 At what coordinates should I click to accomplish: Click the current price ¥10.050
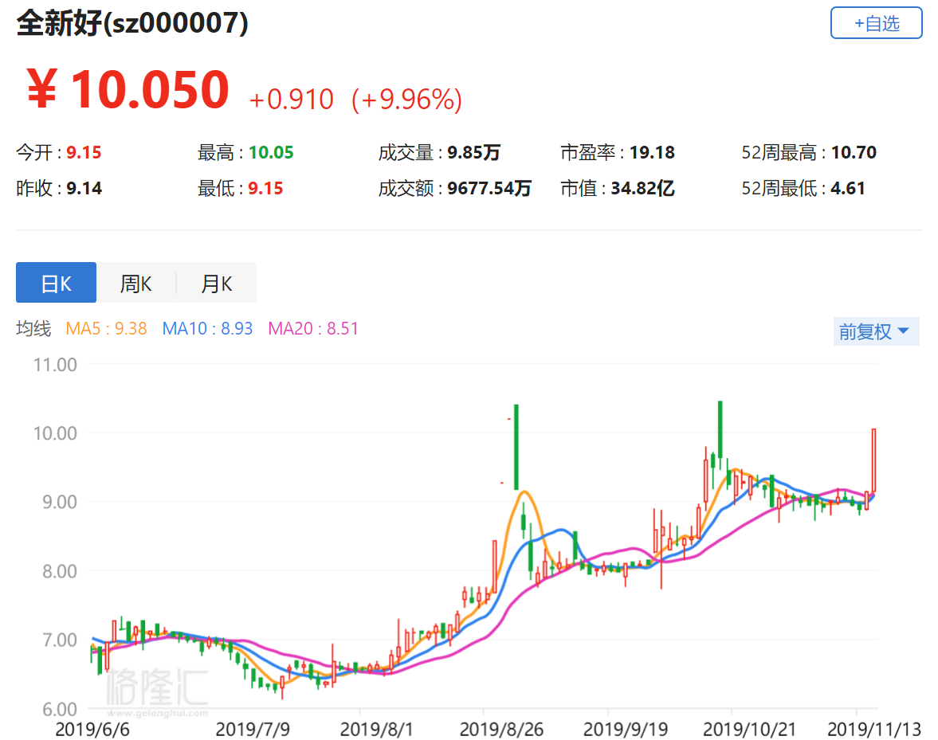(128, 90)
